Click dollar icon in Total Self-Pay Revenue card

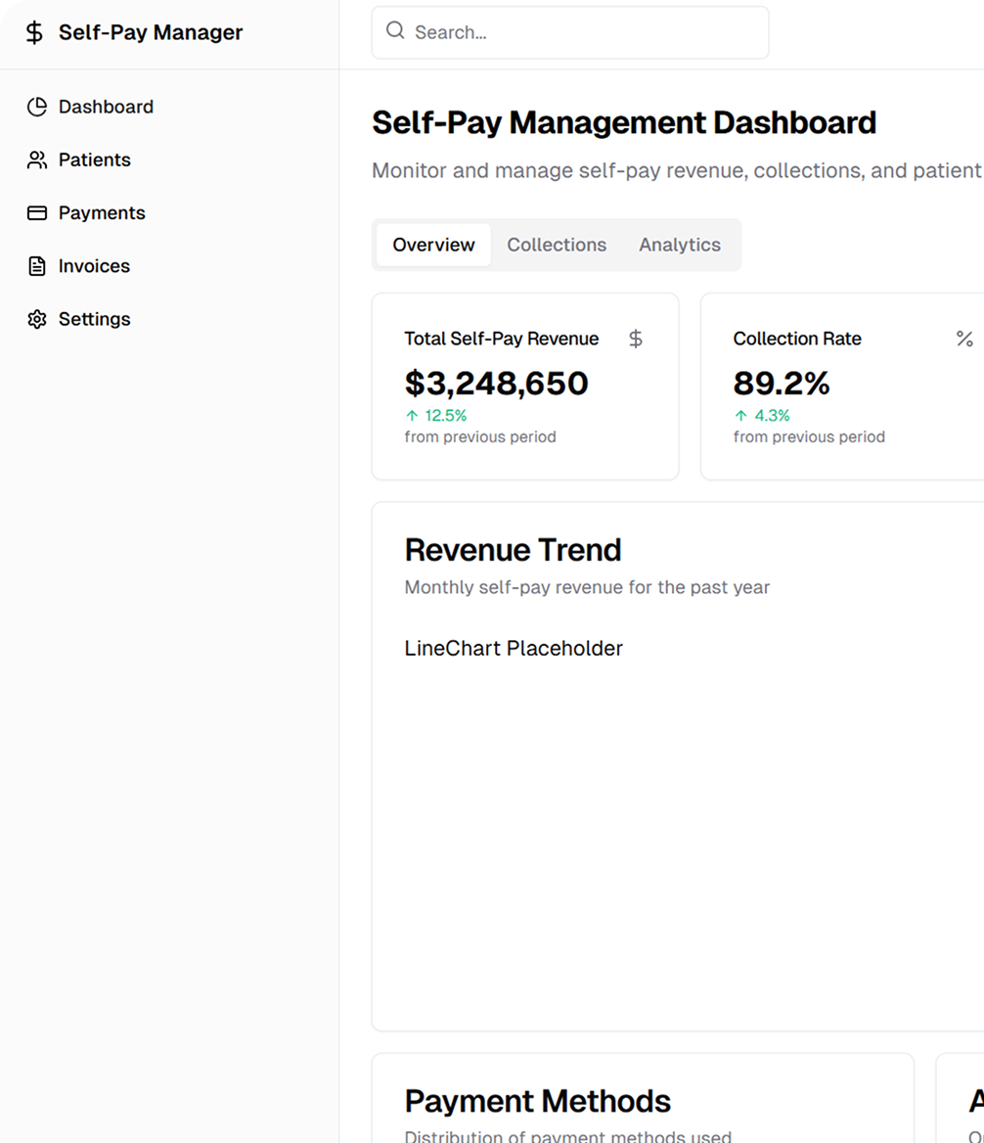click(636, 339)
